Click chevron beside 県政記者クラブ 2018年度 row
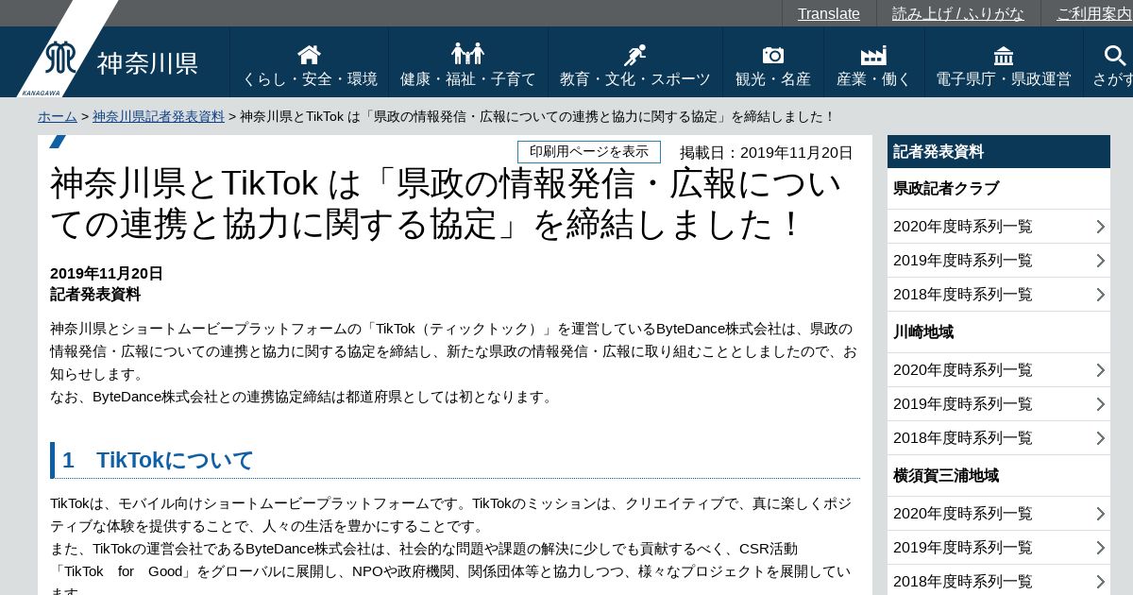Image resolution: width=1133 pixels, height=595 pixels. pos(1100,295)
